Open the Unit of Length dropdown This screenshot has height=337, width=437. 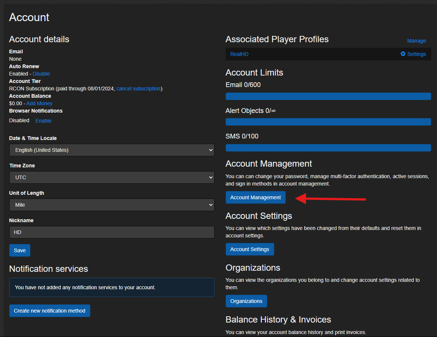112,205
